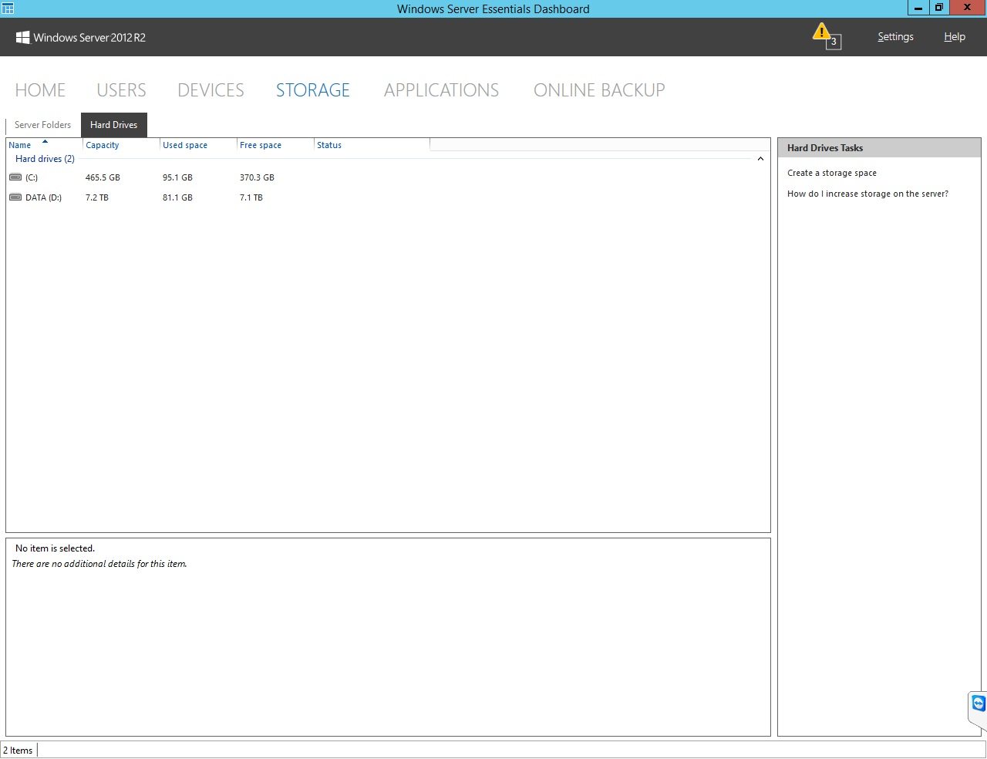987x759 pixels.
Task: Sort by the Status column header
Action: (372, 145)
